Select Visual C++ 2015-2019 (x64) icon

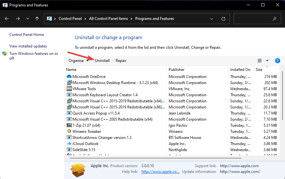point(69,101)
